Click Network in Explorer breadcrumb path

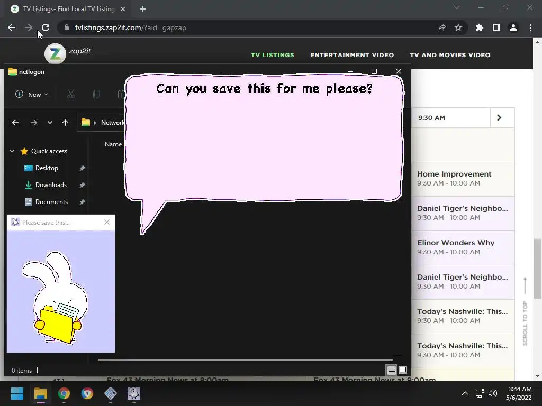(x=112, y=123)
